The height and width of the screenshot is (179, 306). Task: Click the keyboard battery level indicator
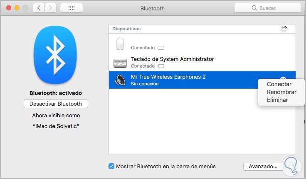(x=161, y=66)
